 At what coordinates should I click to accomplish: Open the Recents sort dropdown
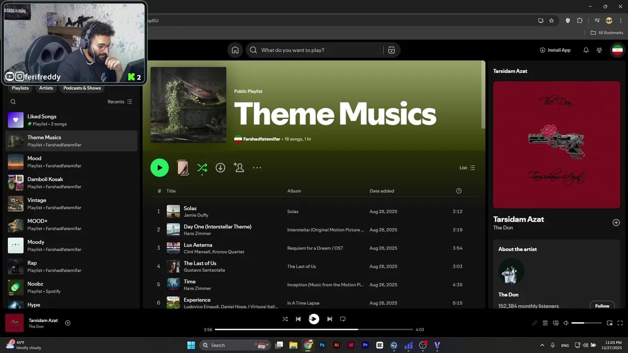coord(120,102)
